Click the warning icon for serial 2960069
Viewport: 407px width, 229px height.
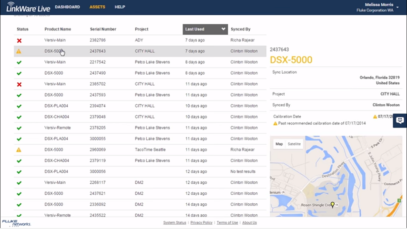tap(19, 149)
